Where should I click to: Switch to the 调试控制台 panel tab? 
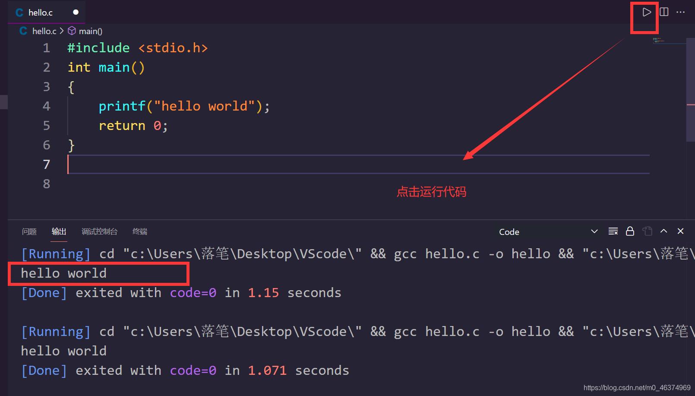click(x=99, y=231)
